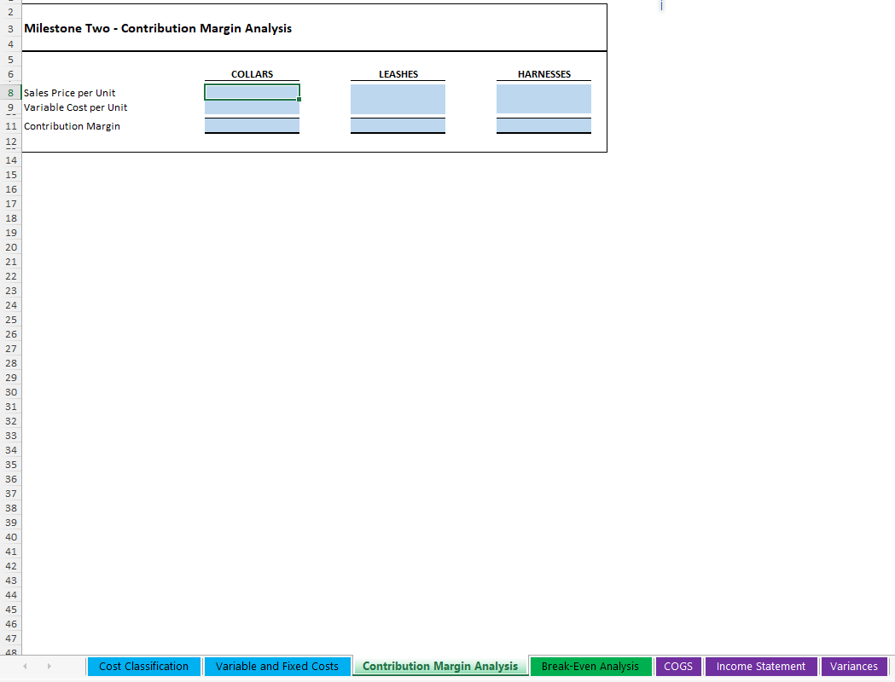The height and width of the screenshot is (682, 895).
Task: Switch to the Cost Classification sheet tab
Action: [144, 666]
